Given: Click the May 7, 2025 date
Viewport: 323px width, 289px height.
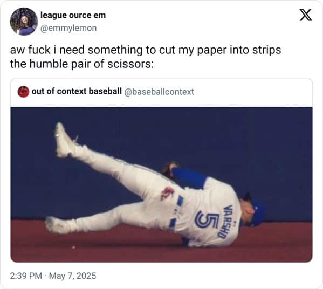Looking at the screenshot, I should (x=72, y=276).
